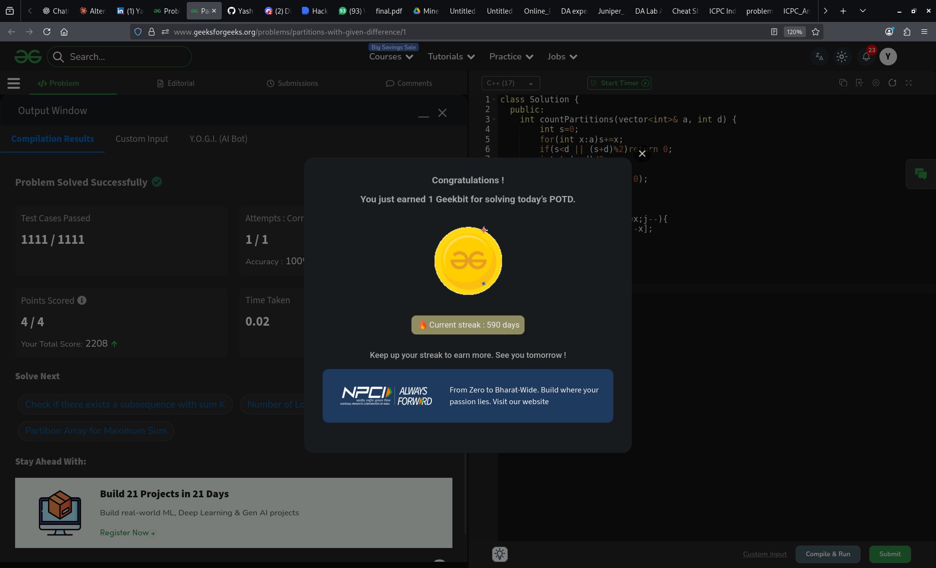Open the Y.O.G.I. (AI Bot) tab

coord(218,139)
